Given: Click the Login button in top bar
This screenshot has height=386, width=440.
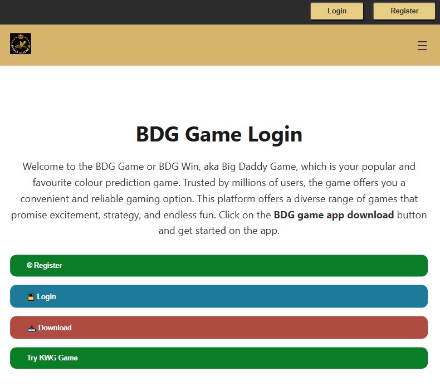Looking at the screenshot, I should click(x=337, y=11).
